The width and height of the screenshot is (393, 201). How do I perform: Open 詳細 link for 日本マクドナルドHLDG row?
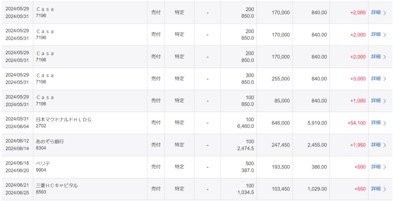pos(376,123)
